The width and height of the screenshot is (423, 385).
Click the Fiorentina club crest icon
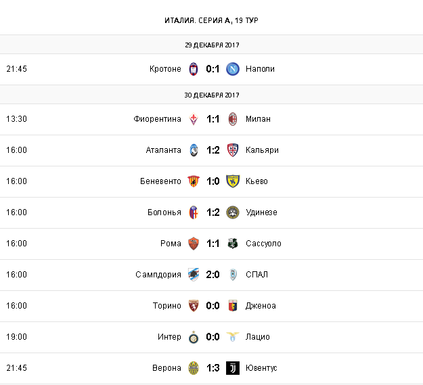(x=194, y=119)
